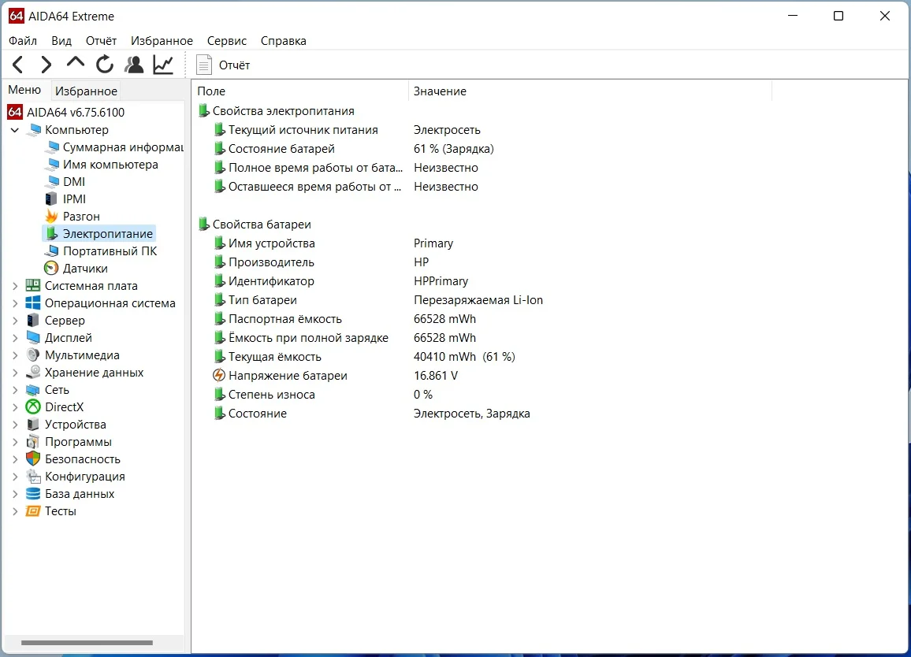Expand the Системная плата node
The image size is (911, 657).
(15, 286)
